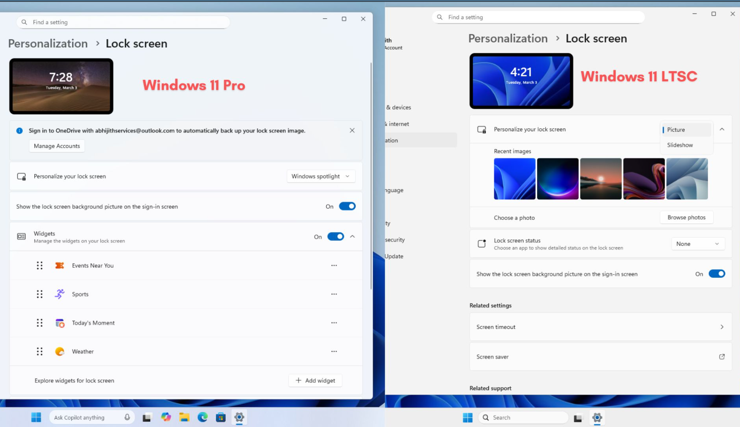Click the Sports widget row label
Viewport: 740px width, 427px height.
click(80, 294)
